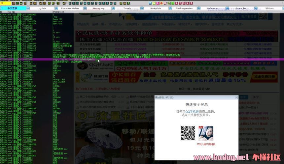Click the Open file toolbar icon
The width and height of the screenshot is (284, 164).
tap(14, 3)
